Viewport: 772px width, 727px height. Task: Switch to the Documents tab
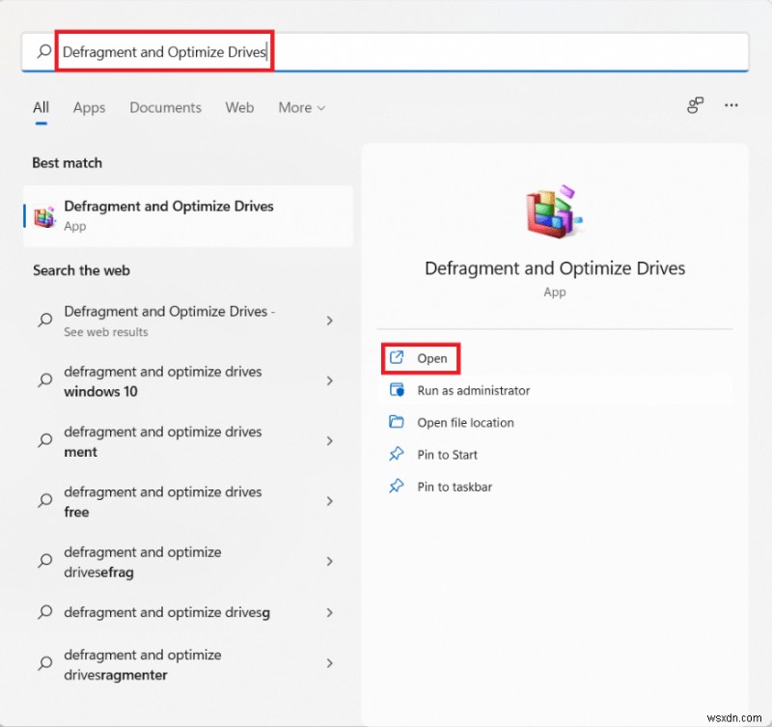pyautogui.click(x=165, y=107)
